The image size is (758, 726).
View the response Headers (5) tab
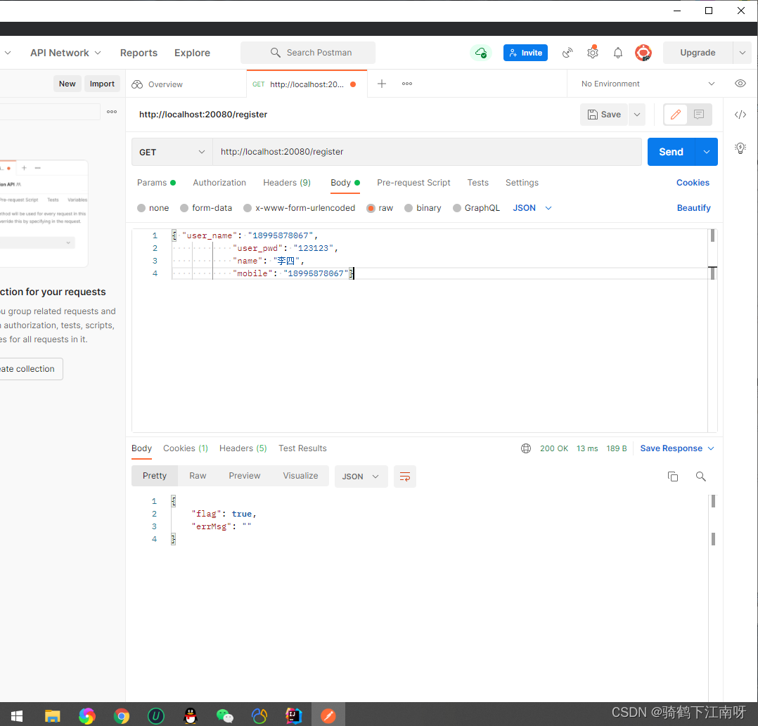point(243,448)
